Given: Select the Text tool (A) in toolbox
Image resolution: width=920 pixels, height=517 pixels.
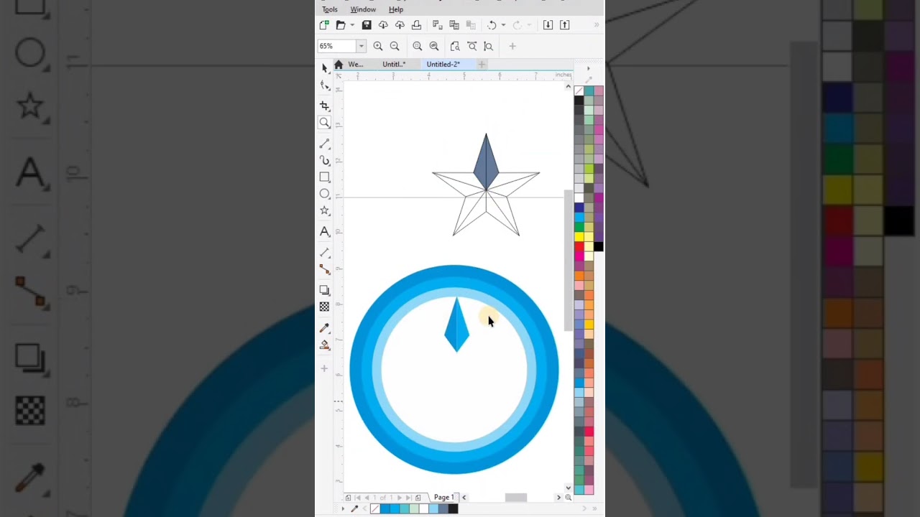Looking at the screenshot, I should click(324, 231).
